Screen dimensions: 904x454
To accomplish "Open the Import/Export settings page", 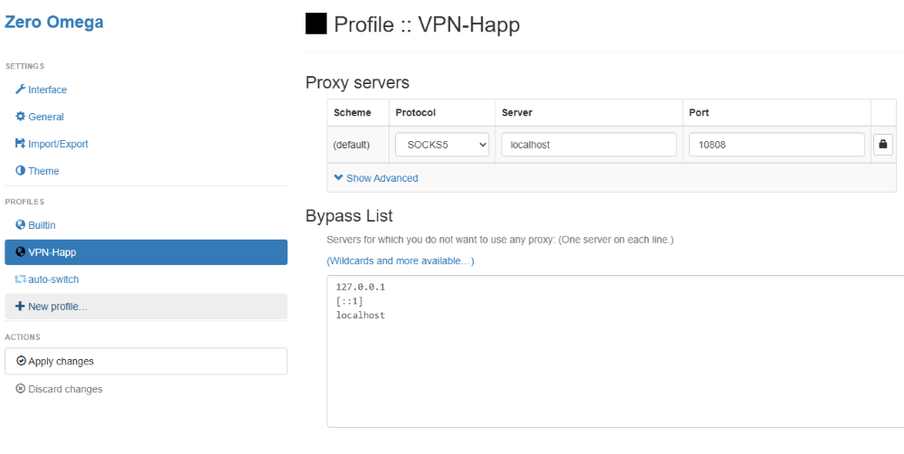I will [58, 144].
